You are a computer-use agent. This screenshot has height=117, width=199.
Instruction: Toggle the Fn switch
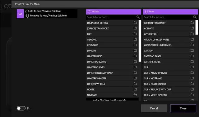click(21, 108)
